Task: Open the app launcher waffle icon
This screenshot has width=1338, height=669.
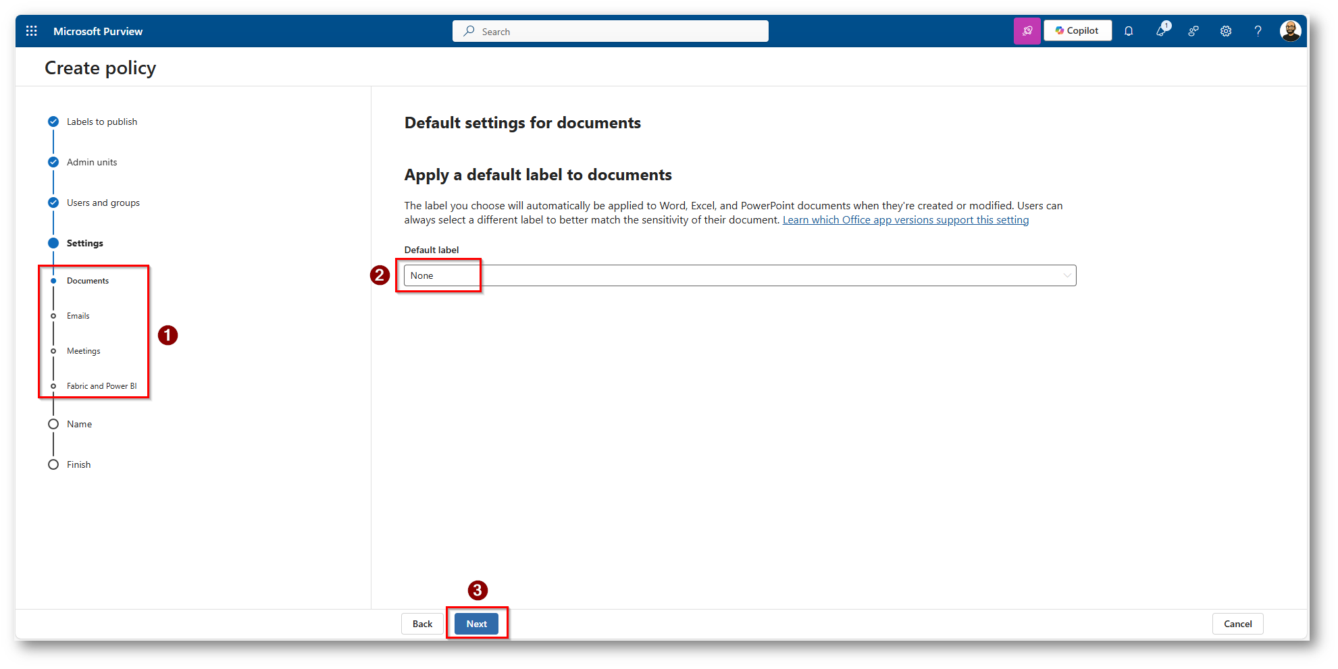Action: 31,31
